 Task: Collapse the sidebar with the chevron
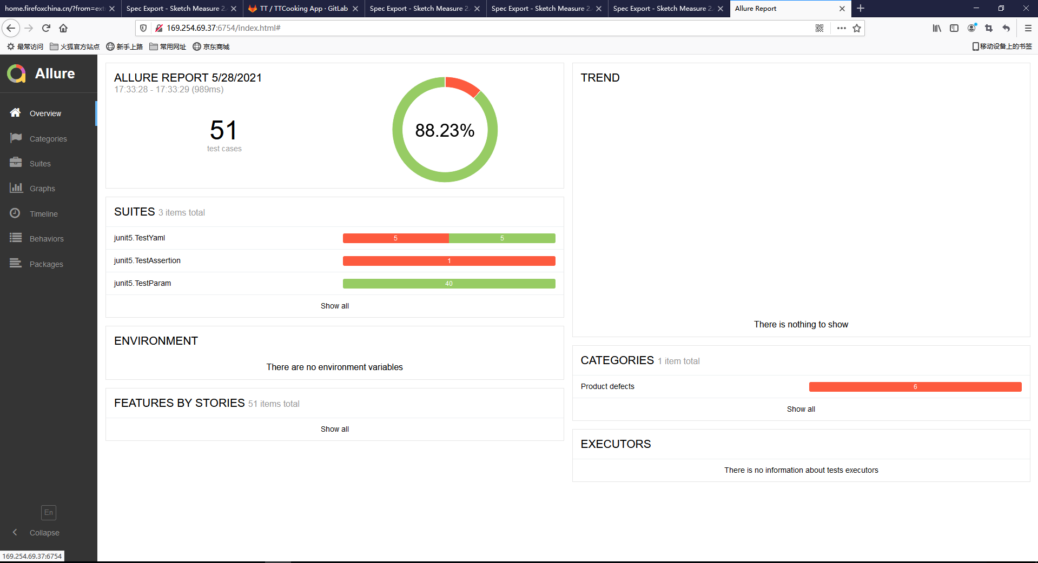(15, 532)
